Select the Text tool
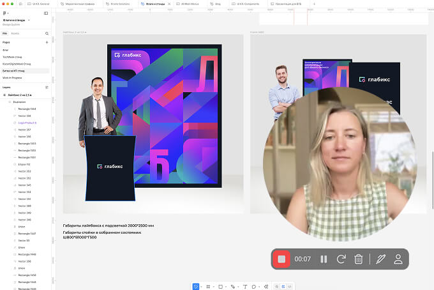 point(245,287)
